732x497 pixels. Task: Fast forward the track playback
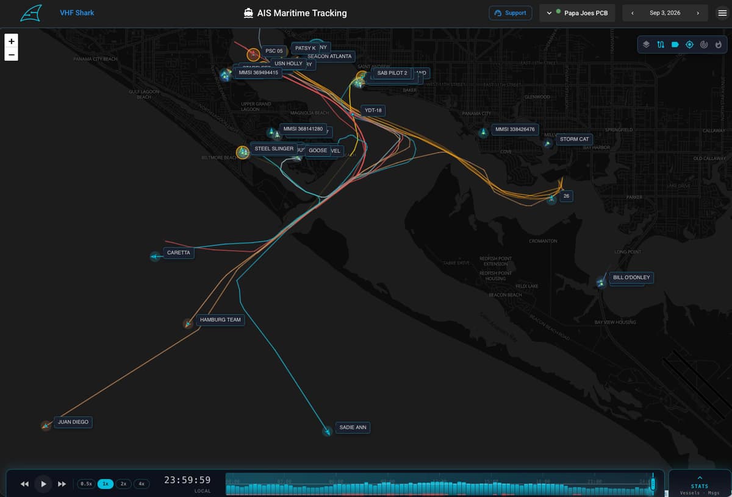pos(62,484)
